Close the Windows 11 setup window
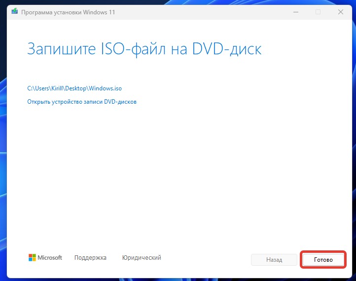Screen dimensions: 356x281 point(341,12)
